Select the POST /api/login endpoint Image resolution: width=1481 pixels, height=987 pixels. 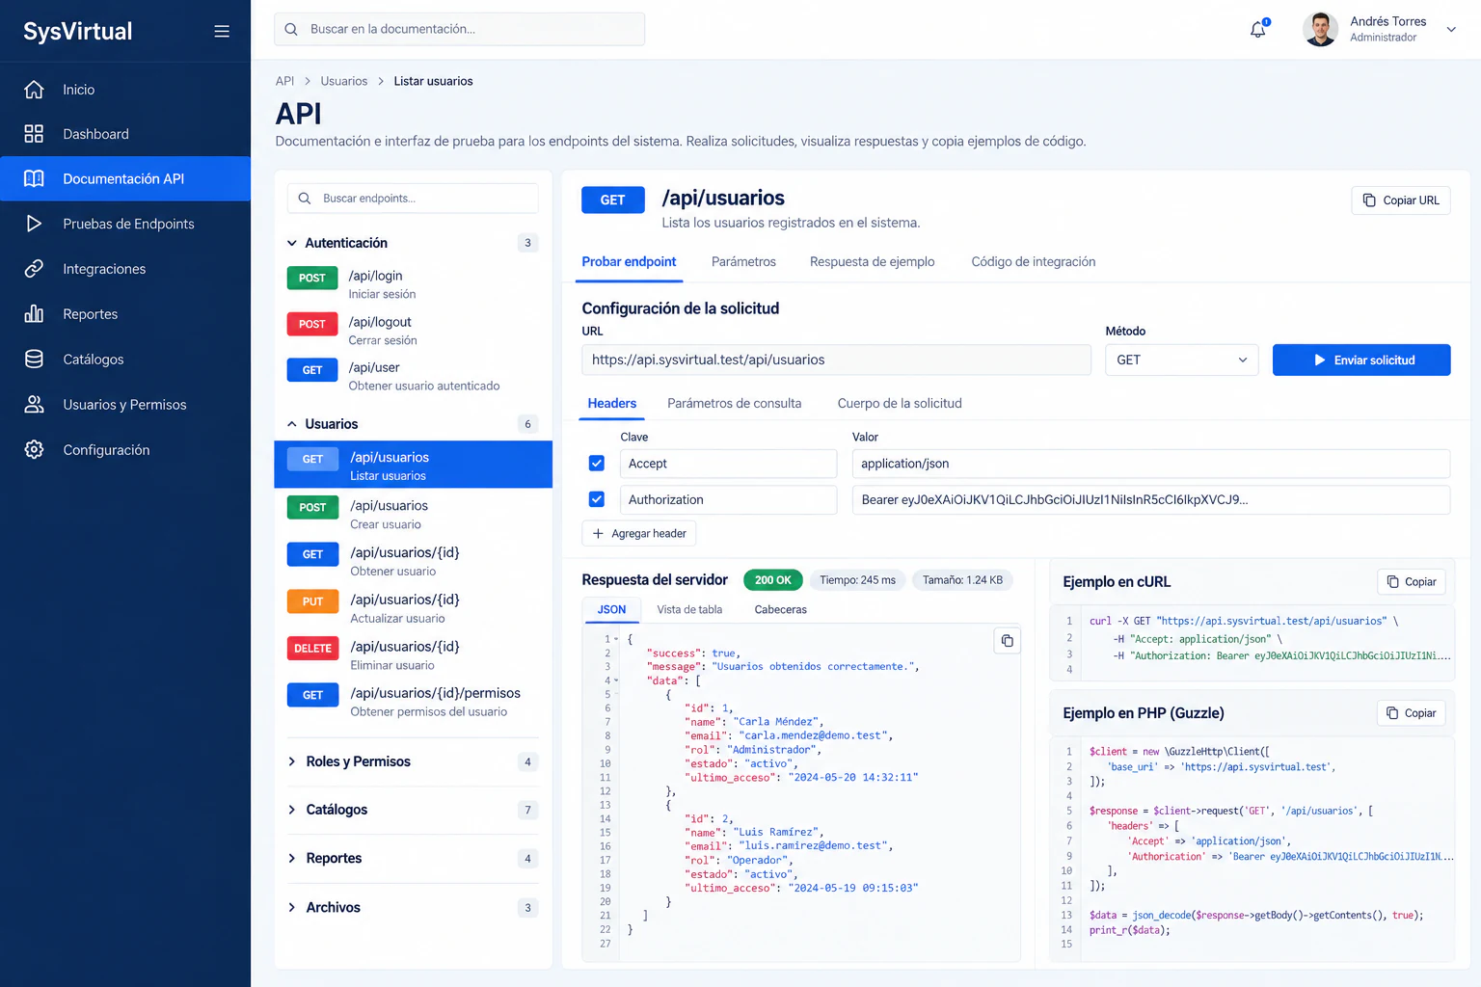[x=414, y=284]
